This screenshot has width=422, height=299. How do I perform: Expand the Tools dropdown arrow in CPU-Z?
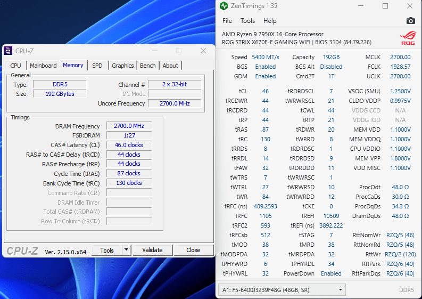coord(126,250)
